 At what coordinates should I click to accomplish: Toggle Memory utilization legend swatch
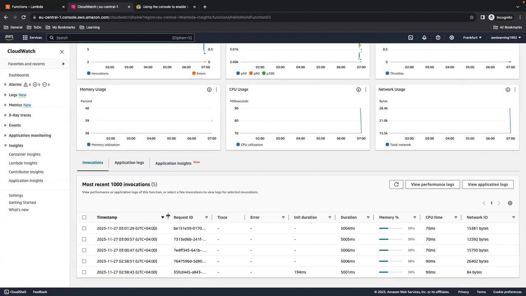point(89,145)
